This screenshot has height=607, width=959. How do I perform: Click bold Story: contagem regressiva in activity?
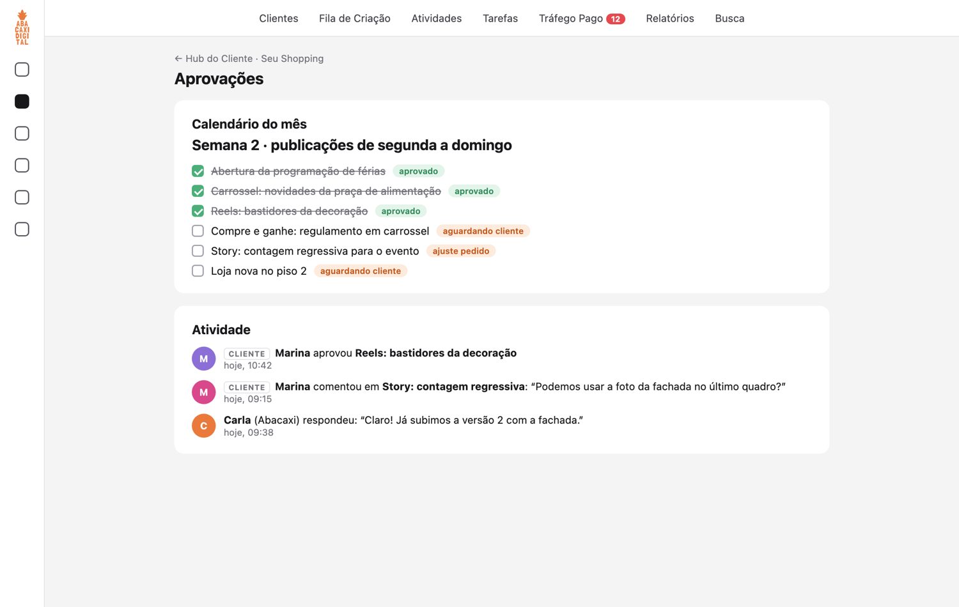pyautogui.click(x=454, y=387)
